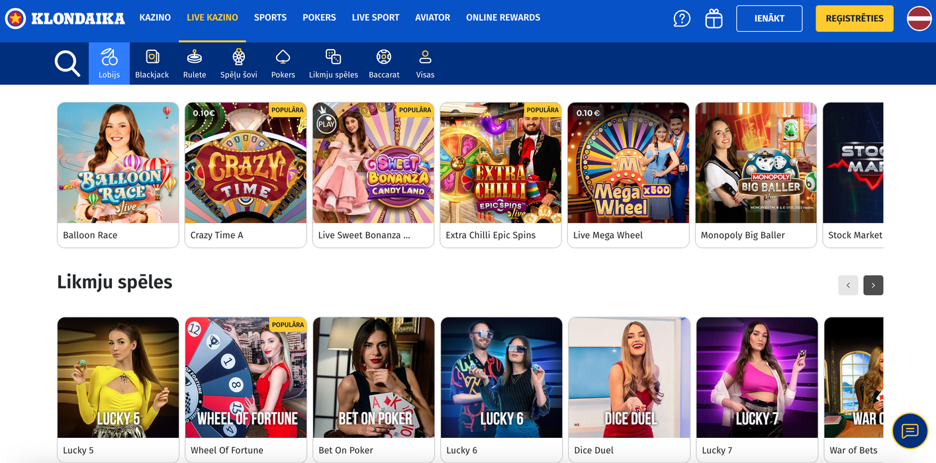
Task: Open the Lucky 6 game thumbnail
Action: point(501,378)
